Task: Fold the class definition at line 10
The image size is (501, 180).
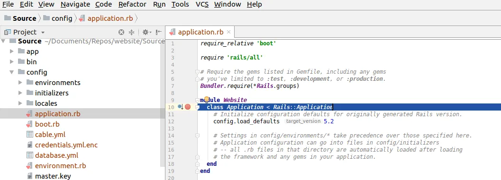Action: (x=198, y=107)
